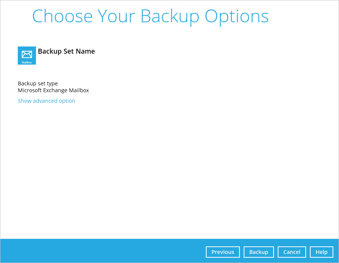This screenshot has width=339, height=263.
Task: Open Help from the bottom bar
Action: click(322, 252)
